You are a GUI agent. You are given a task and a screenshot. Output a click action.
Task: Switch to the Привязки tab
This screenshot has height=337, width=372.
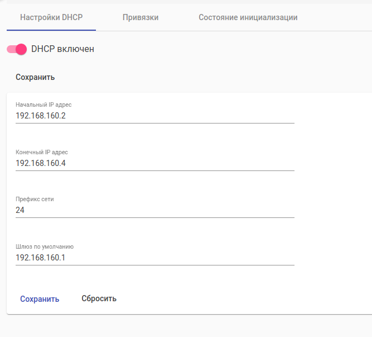click(x=141, y=17)
